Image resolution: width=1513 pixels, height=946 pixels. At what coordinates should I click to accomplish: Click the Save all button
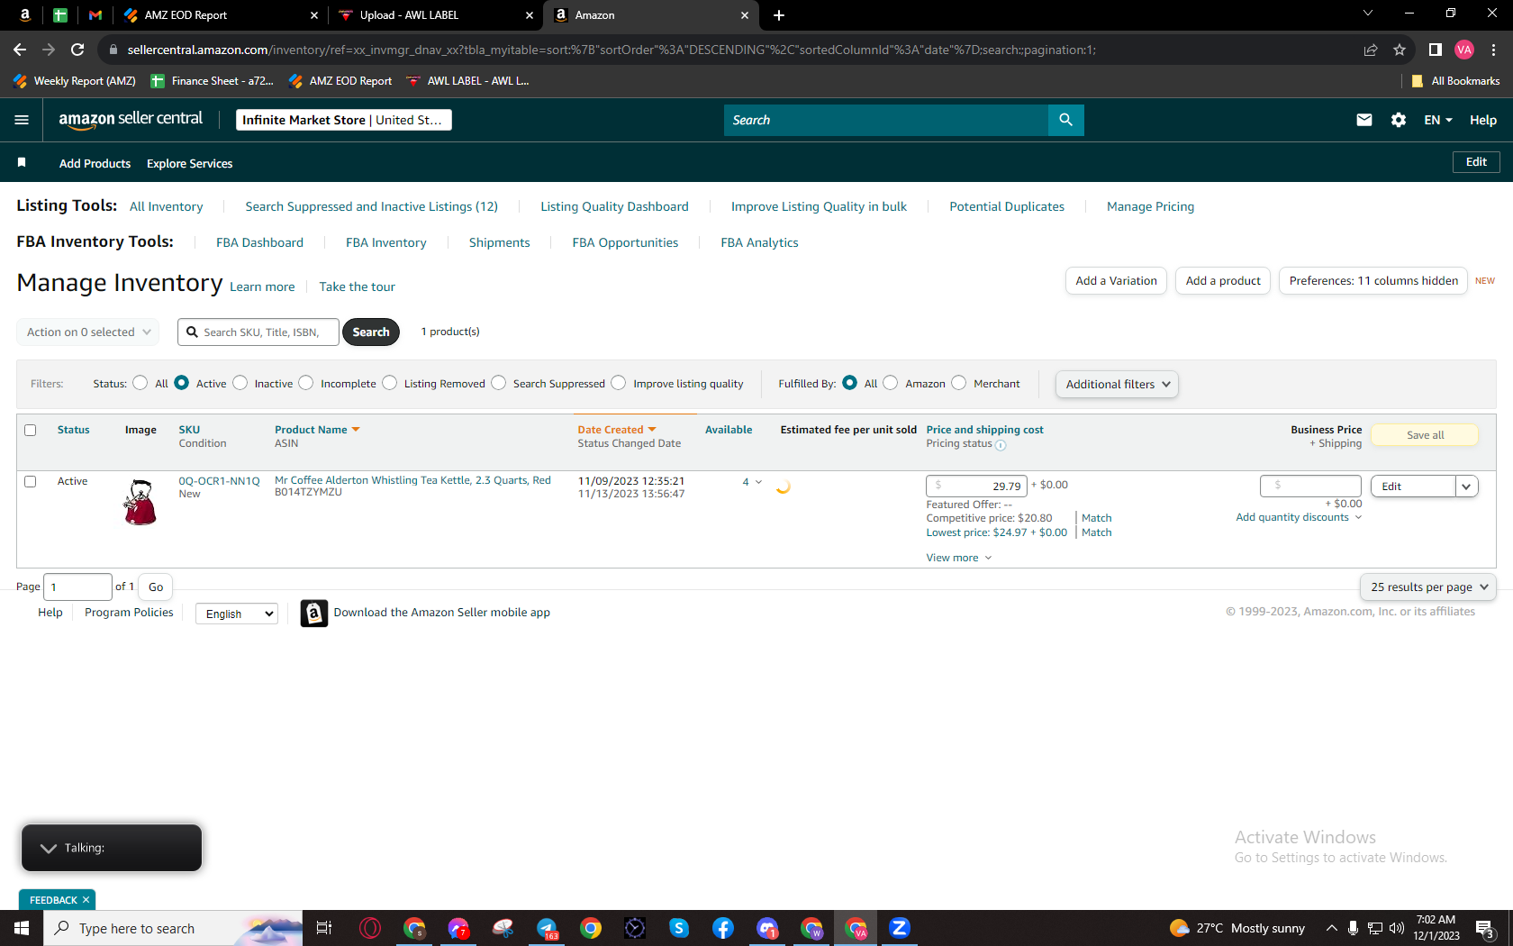1425,435
